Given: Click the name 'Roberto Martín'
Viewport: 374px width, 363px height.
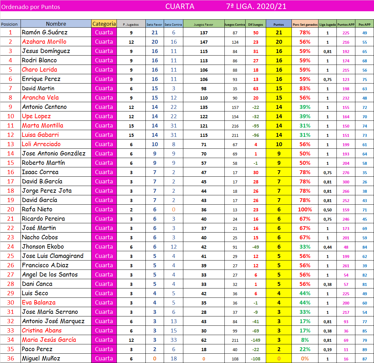Looking at the screenshot, I should point(43,163).
